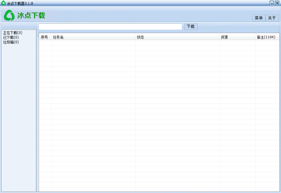Open the 菜单 menu
Screen dimensions: 281x193
pyautogui.click(x=259, y=18)
